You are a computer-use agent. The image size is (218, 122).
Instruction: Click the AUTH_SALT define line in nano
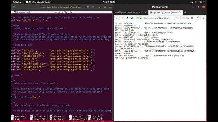point(52,62)
